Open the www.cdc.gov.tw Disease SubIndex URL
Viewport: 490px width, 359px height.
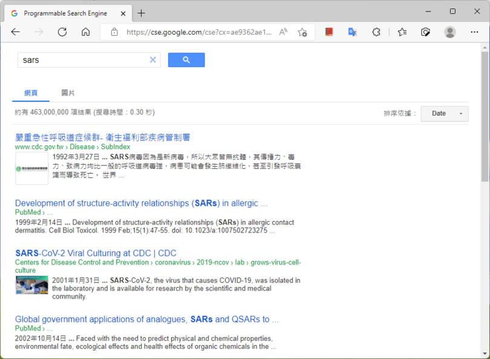[73, 147]
